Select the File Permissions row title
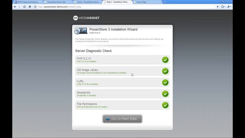The image size is (245, 138). pyautogui.click(x=87, y=104)
